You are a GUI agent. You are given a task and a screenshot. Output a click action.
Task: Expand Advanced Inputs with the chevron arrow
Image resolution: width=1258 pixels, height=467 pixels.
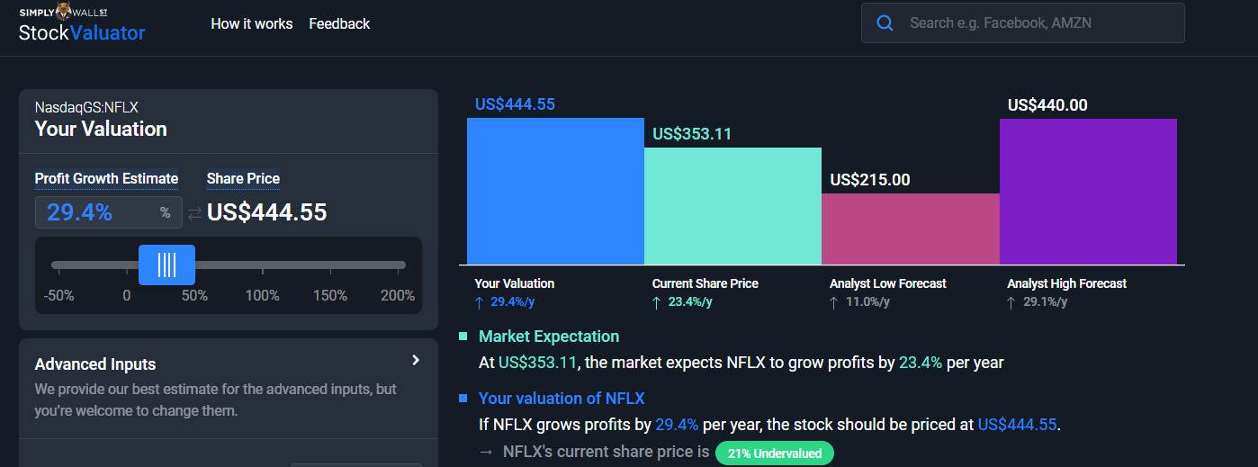pos(416,360)
